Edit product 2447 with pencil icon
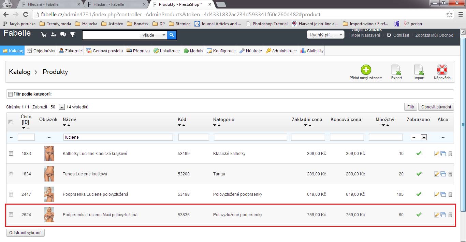This screenshot has height=242, width=466. point(437,194)
